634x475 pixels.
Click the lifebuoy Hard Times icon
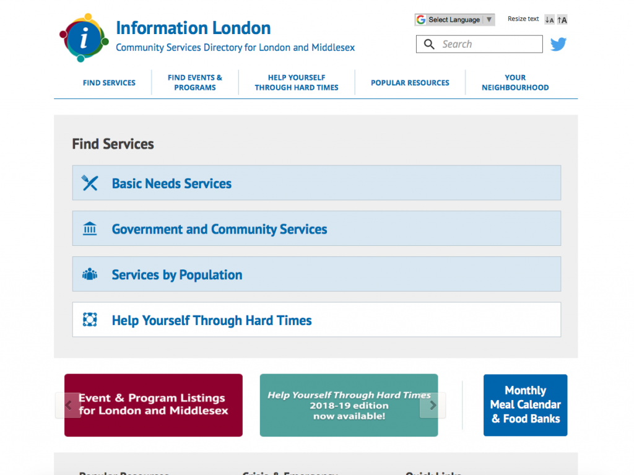[x=90, y=320]
